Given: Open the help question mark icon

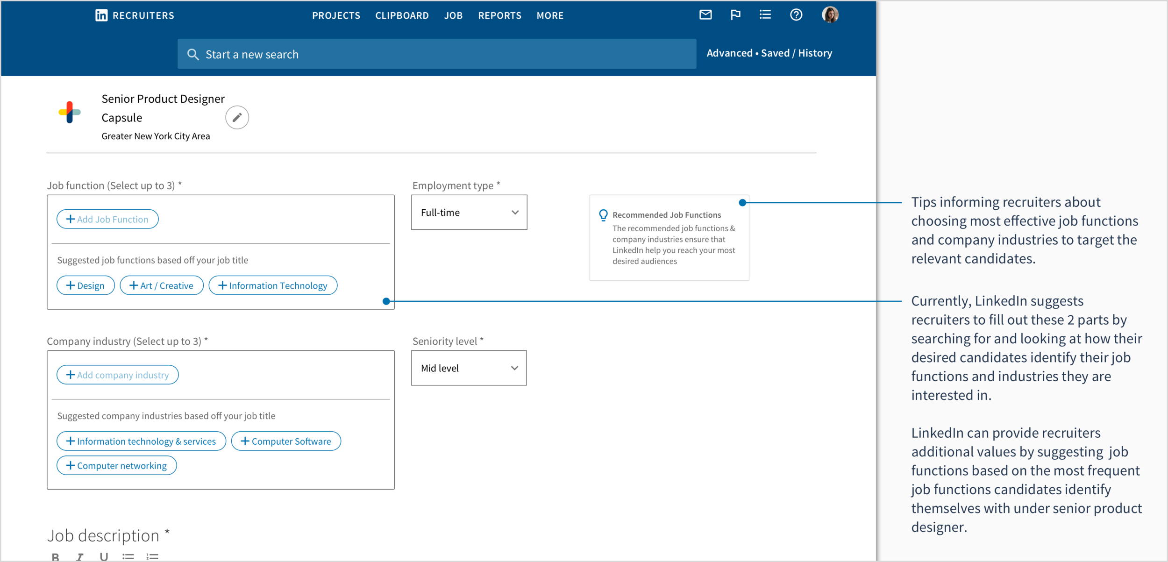Looking at the screenshot, I should [796, 15].
